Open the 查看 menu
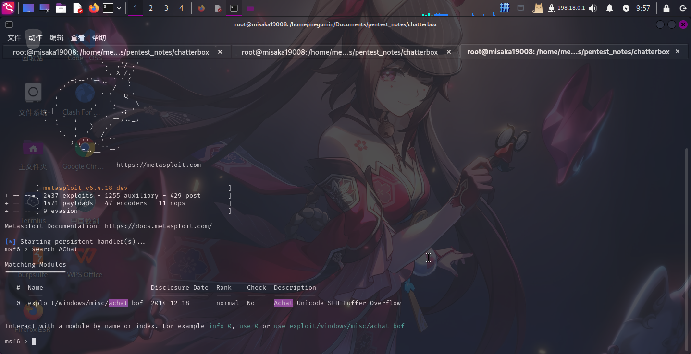Image resolution: width=691 pixels, height=354 pixels. click(78, 38)
